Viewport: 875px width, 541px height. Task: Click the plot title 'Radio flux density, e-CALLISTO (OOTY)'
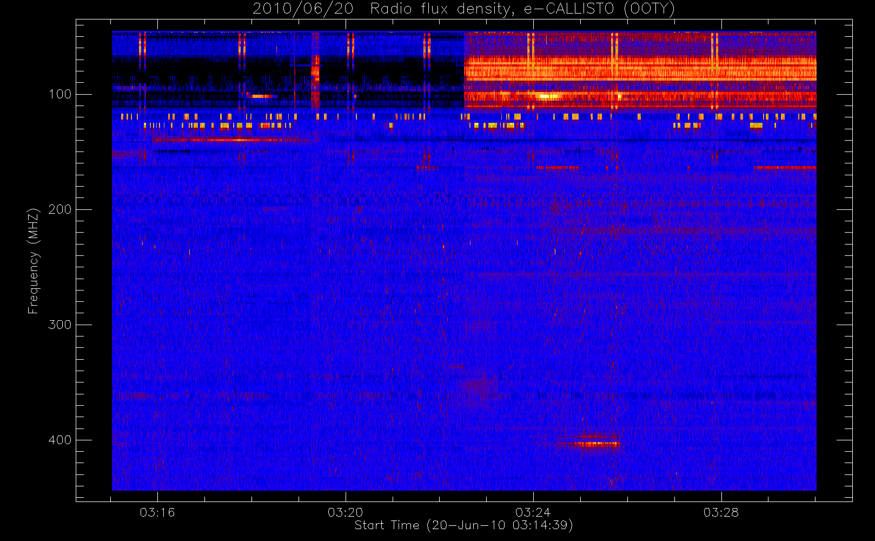coord(522,9)
